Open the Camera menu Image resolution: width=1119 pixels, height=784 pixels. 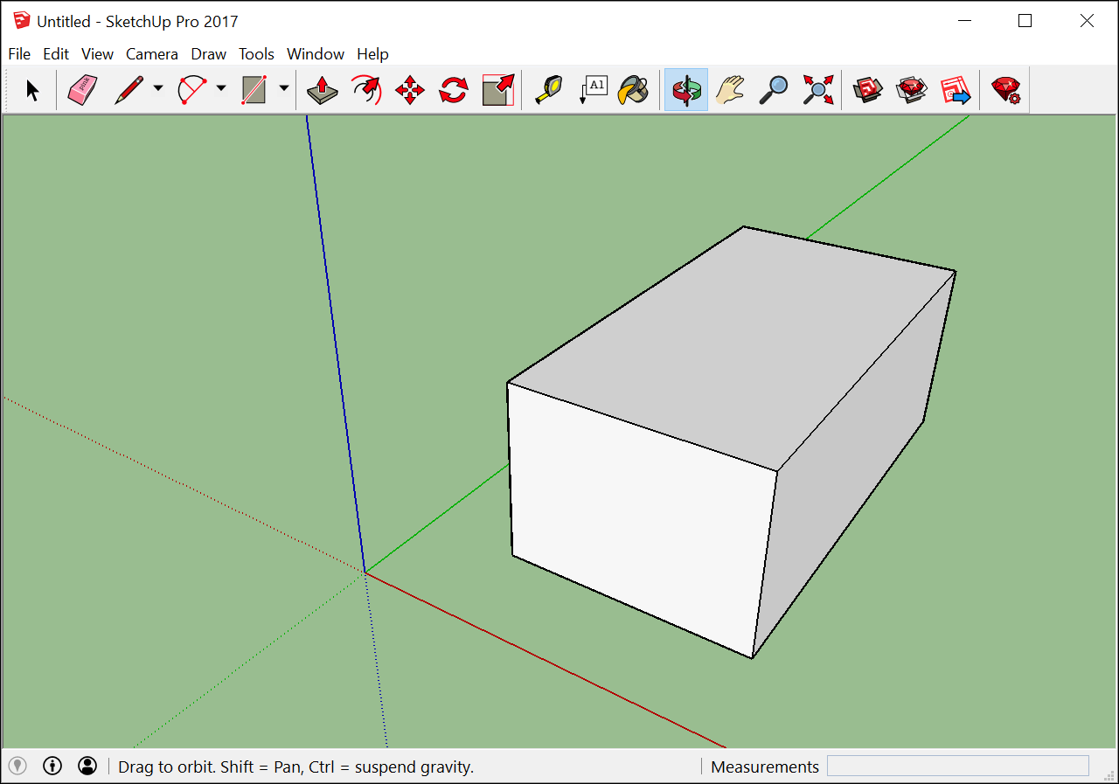[x=152, y=53]
